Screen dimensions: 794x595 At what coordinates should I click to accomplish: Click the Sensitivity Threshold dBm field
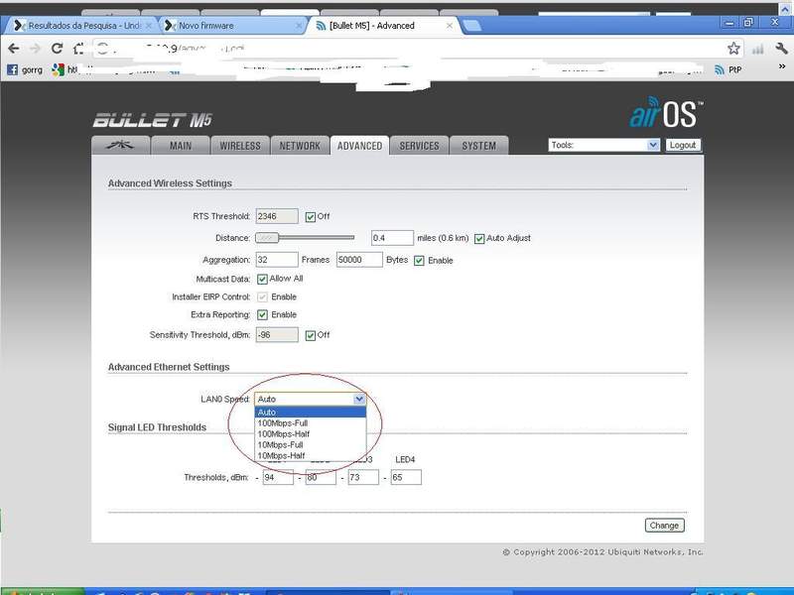[277, 335]
